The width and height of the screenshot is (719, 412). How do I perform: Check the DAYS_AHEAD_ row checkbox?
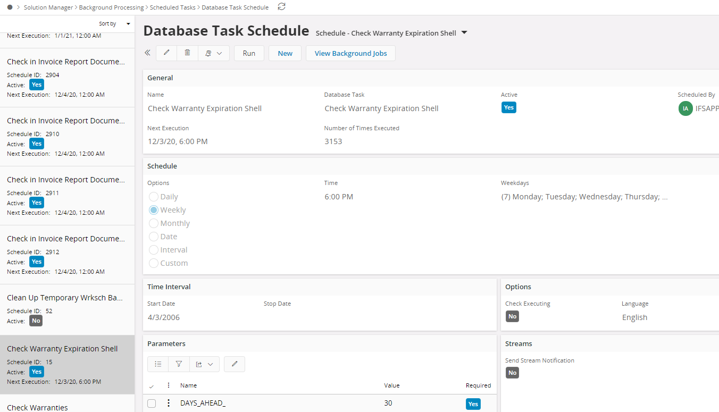(152, 403)
